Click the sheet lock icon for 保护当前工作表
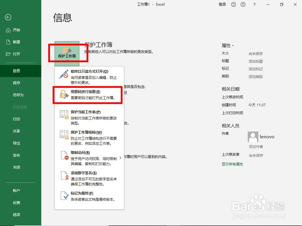 tap(64, 114)
